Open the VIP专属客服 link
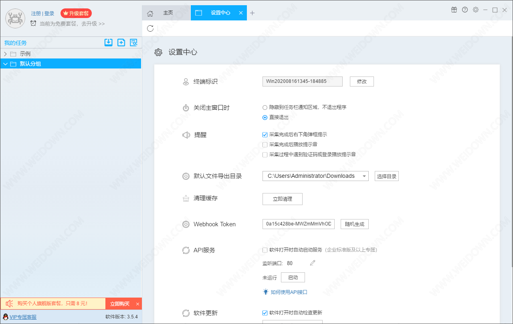 click(23, 317)
